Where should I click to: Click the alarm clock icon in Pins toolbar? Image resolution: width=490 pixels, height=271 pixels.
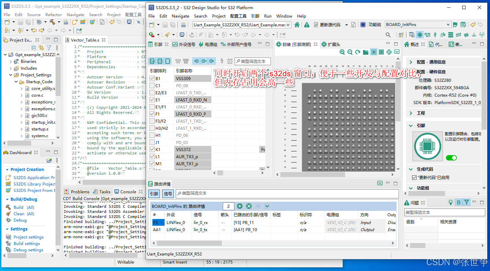(x=230, y=61)
